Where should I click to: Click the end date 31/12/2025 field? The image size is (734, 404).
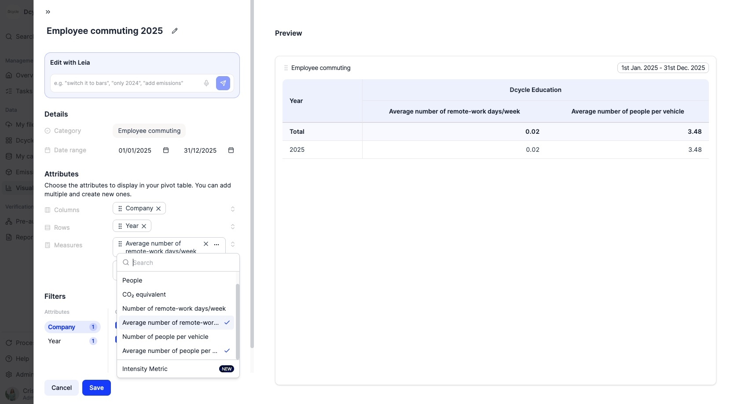click(200, 151)
